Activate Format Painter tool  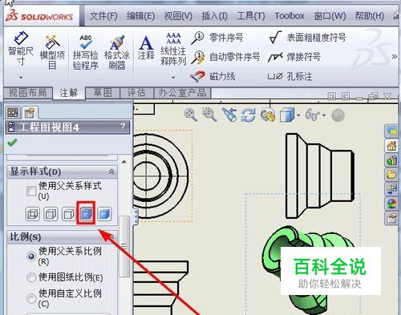pos(117,52)
